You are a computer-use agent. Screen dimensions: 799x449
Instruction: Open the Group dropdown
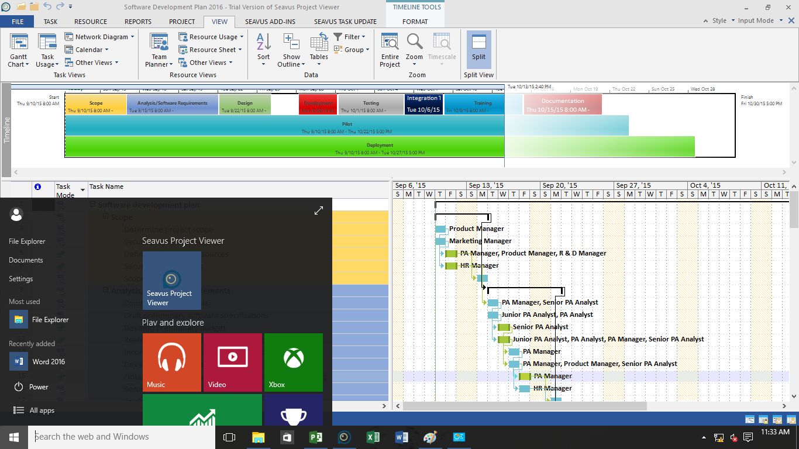(352, 50)
